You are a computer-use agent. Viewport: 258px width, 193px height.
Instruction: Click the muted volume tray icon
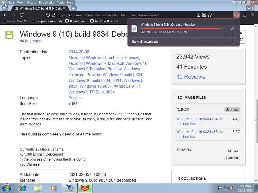coord(233,188)
